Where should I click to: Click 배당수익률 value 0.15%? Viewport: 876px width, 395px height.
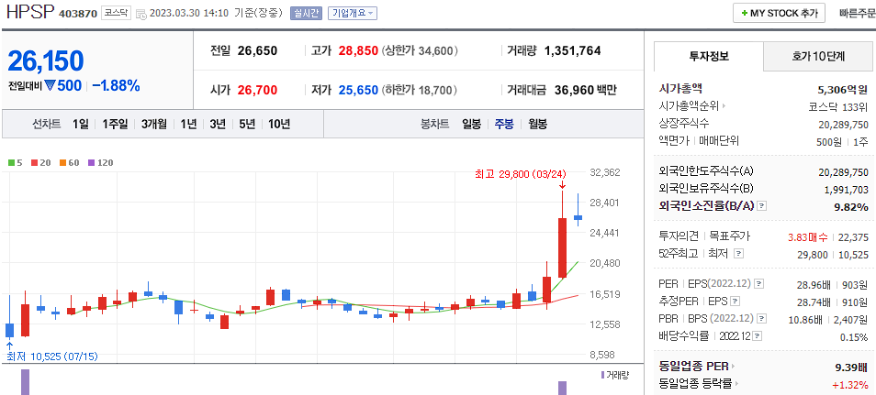854,337
